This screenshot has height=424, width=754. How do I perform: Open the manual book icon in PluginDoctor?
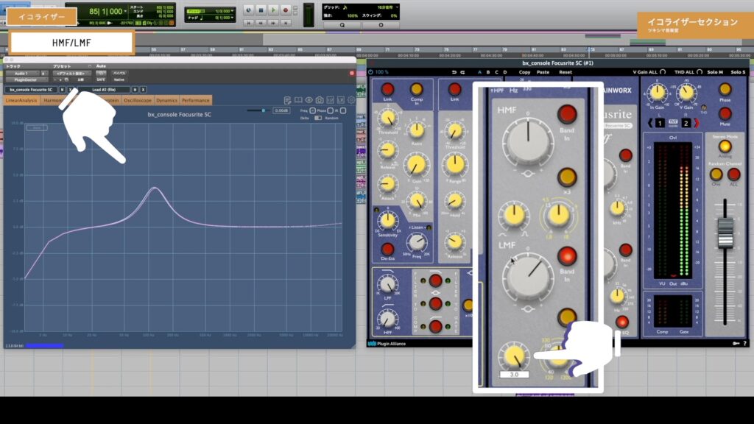(298, 100)
